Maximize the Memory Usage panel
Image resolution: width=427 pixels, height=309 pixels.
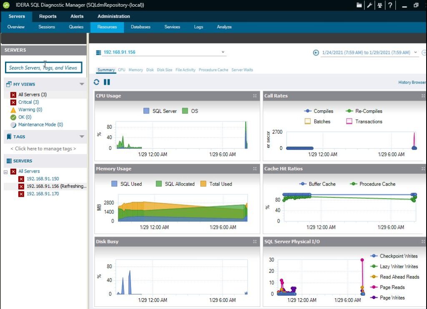(x=255, y=169)
